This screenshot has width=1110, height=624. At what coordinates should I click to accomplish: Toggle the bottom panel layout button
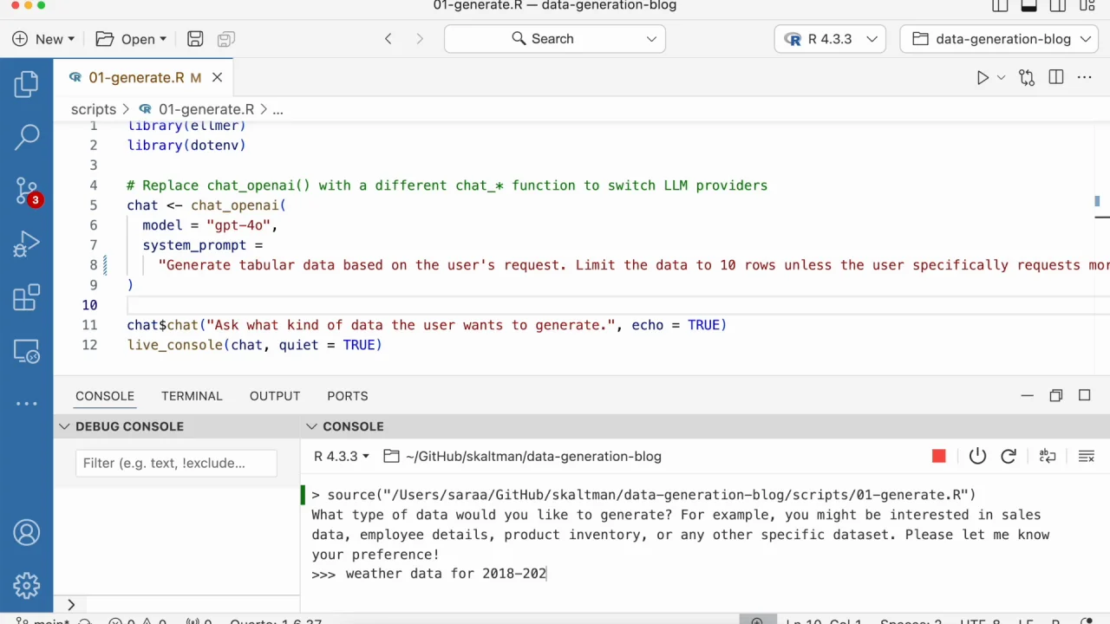(1028, 7)
